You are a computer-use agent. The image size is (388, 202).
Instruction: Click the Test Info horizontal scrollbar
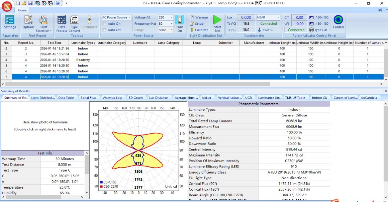[x=33, y=197]
